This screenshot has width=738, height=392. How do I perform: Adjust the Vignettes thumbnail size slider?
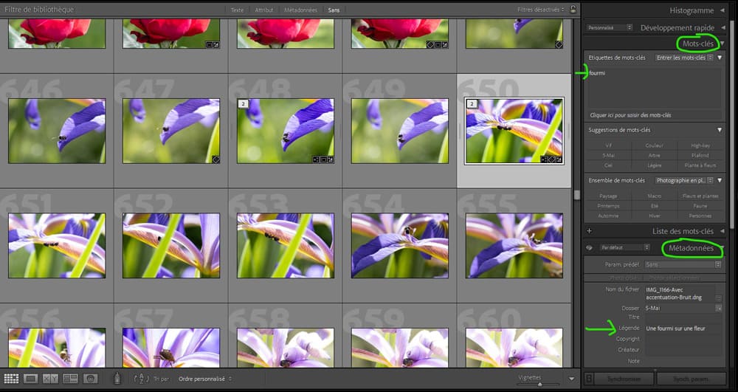coord(539,383)
